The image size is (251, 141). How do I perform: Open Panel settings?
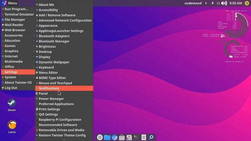[x=64, y=94]
